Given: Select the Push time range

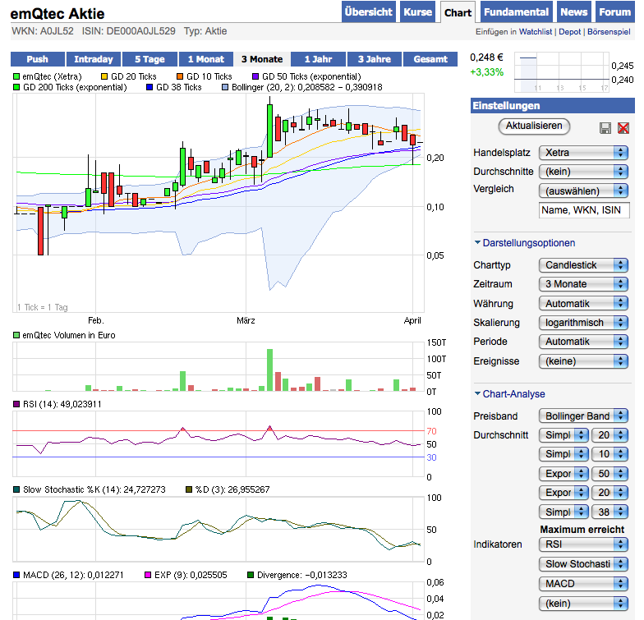Looking at the screenshot, I should (x=38, y=59).
